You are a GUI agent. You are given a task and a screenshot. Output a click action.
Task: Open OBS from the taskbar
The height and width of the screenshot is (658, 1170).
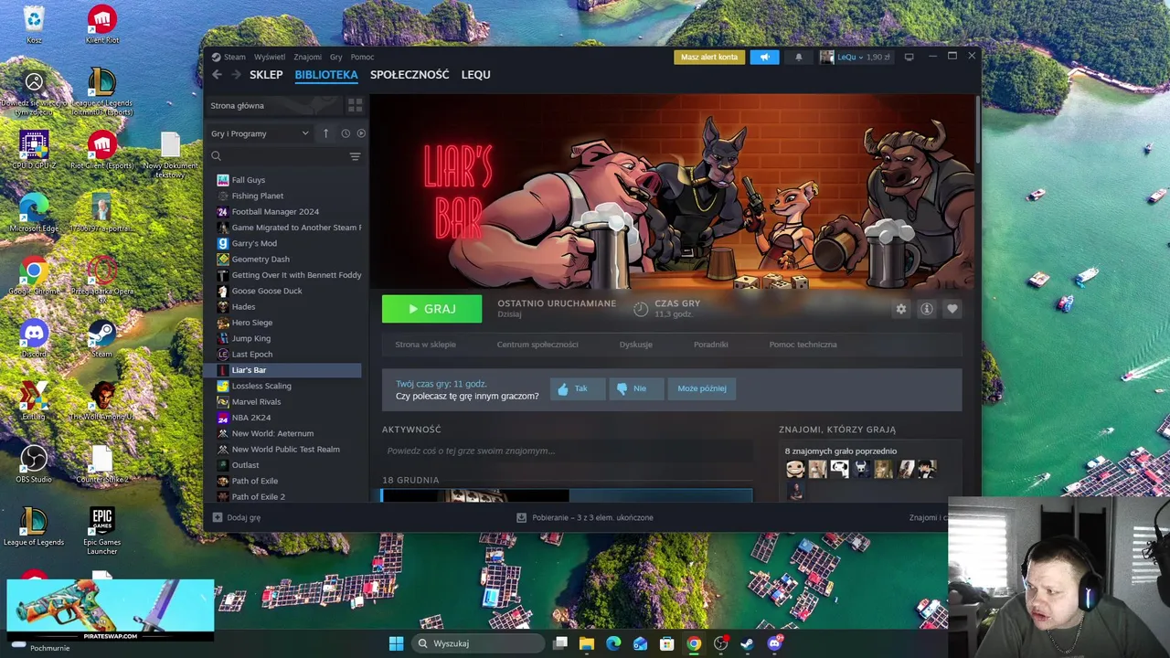720,643
